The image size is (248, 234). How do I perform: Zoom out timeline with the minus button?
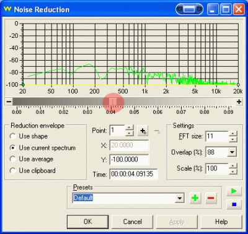point(9,102)
